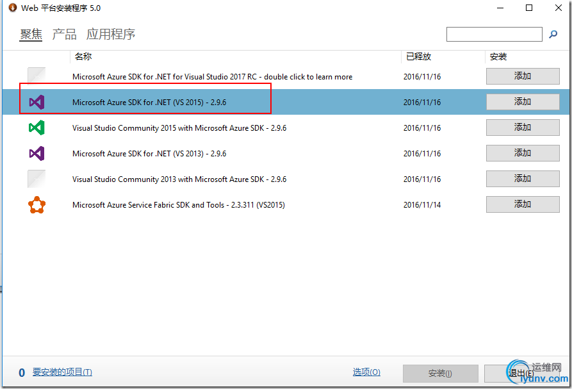Select row Microsoft Azure SDK for .NET (VS 2015) - 2.9.6

coord(286,102)
